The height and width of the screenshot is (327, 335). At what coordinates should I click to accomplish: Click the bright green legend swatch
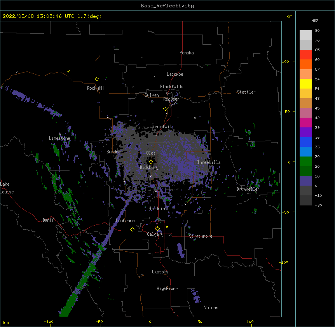click(305, 162)
